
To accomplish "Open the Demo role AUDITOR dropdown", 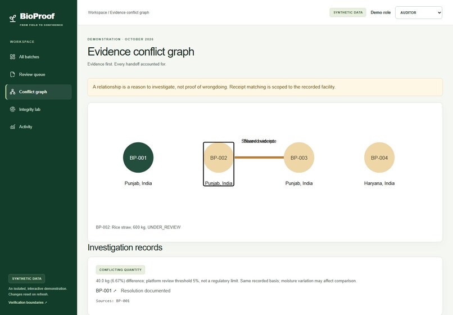I will pyautogui.click(x=418, y=13).
